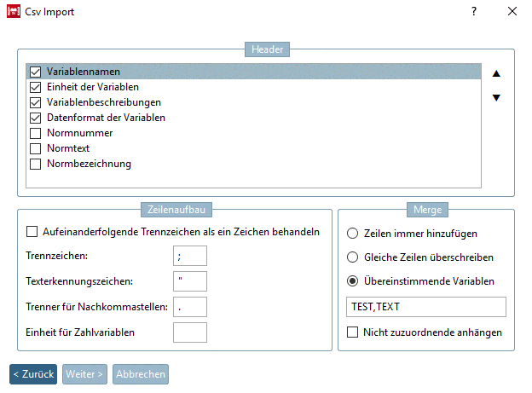
Task: Toggle Einheit der Variablen checkbox
Action: (35, 88)
